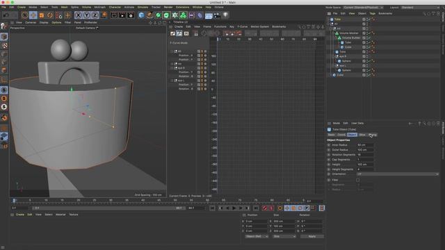Open the Size mode dropdown

284,236
